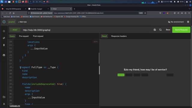Open the No environment selector

(176, 22)
